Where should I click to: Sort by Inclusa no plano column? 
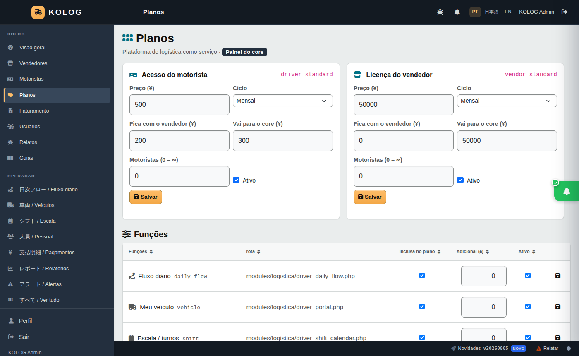[x=420, y=252]
